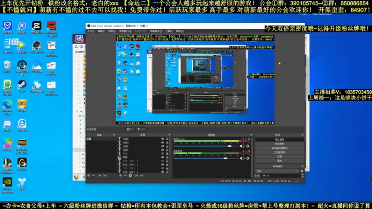Viewport: 372px width, 209px height.
Task: Toggle visibility eye of 文本 (GDI+) 5
Action: (x=162, y=164)
